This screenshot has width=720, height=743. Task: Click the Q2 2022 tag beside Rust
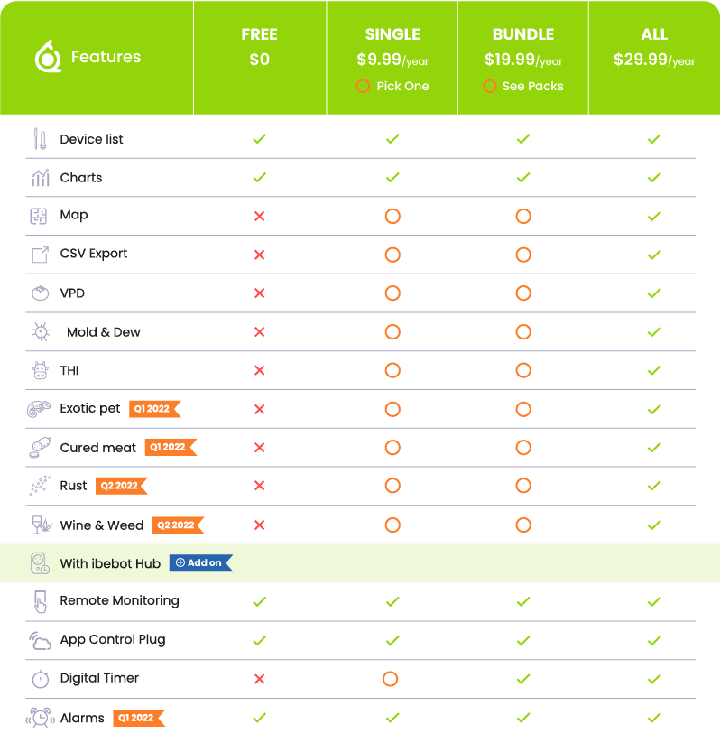click(121, 486)
